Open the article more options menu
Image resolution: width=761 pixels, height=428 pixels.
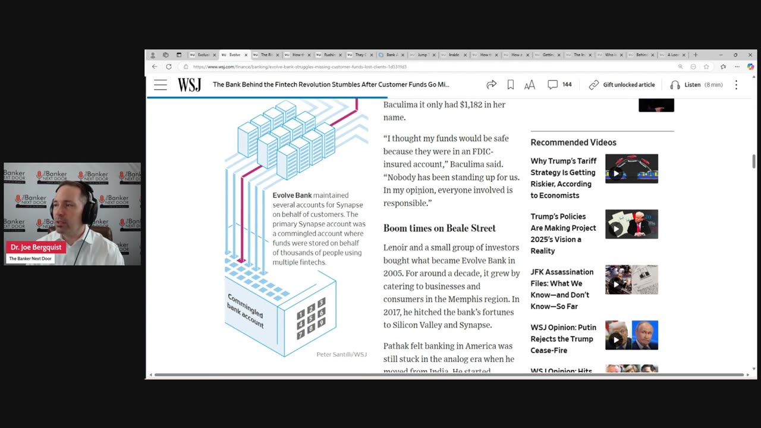(x=736, y=85)
